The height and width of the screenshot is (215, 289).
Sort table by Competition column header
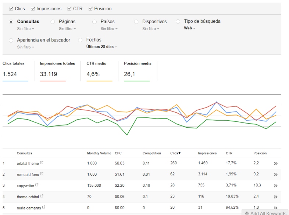(152, 153)
